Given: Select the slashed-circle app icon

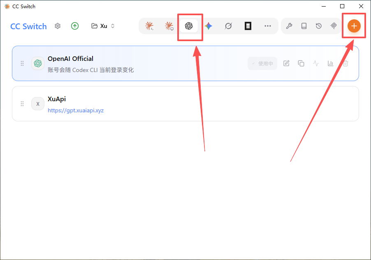Looking at the screenshot, I should 228,26.
